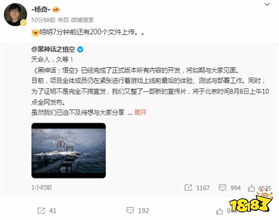Viewport: 279px width, 220px height.
Task: Open @黑神话之悟空 account link
Action: [53, 49]
